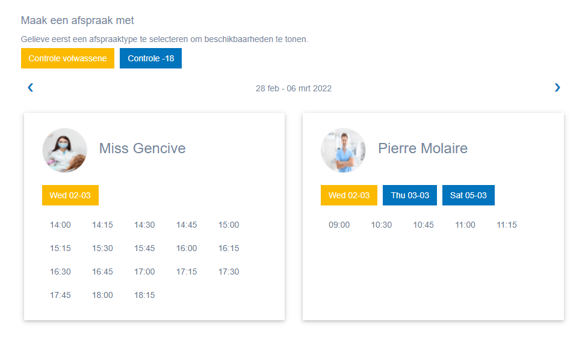Open Pierre Molaire's profile photo

coord(343,150)
